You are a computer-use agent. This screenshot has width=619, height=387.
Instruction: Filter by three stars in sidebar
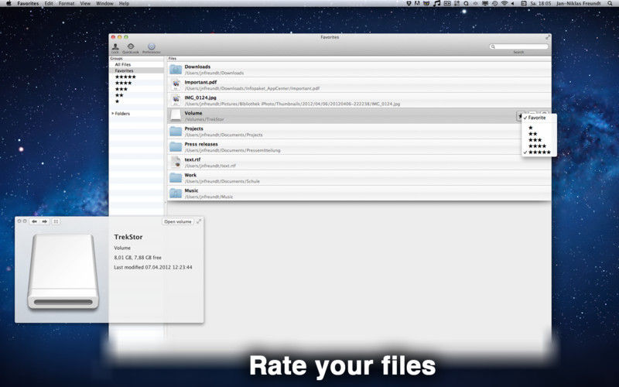pyautogui.click(x=121, y=89)
